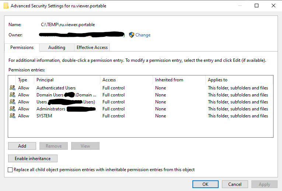Switch to the Auditing tab
The image size is (282, 191).
pos(56,47)
